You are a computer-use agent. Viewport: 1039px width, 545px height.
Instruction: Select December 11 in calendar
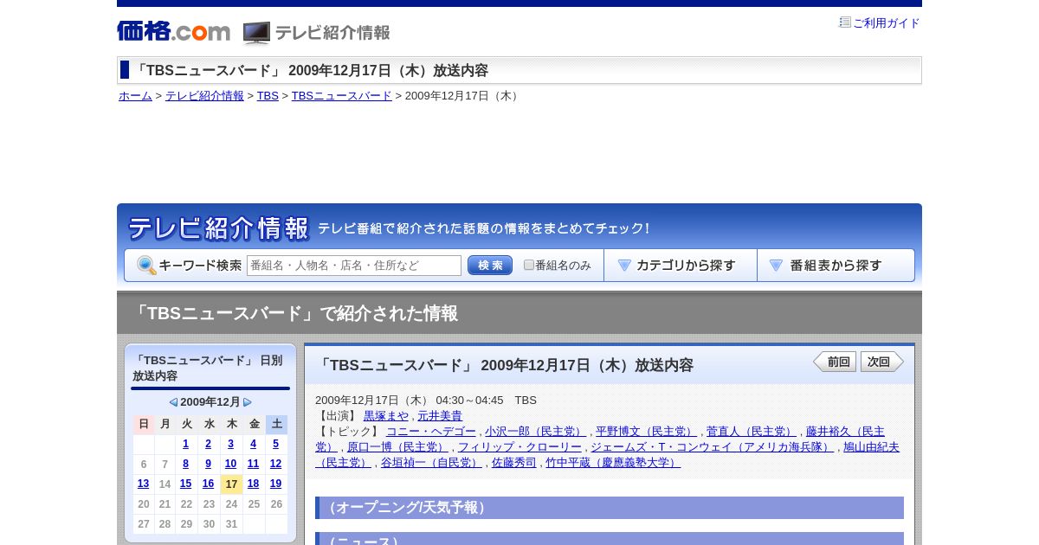(253, 464)
